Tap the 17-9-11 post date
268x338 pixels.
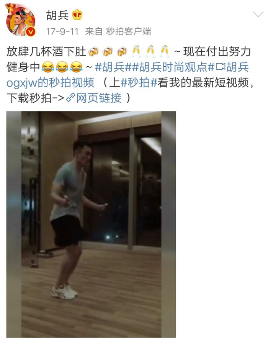pos(62,31)
